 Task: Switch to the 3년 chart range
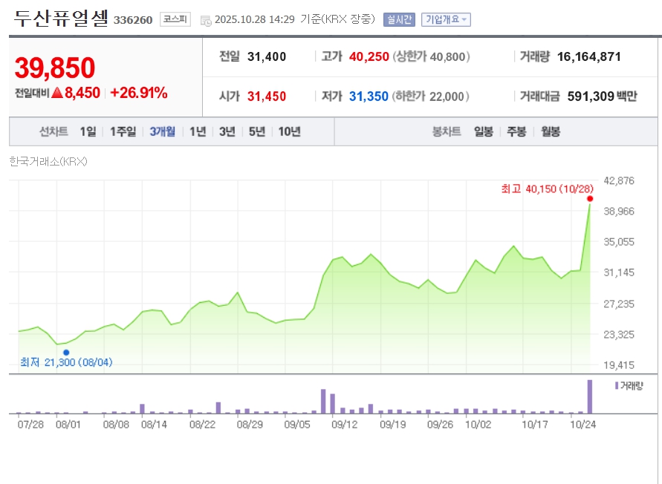point(227,131)
